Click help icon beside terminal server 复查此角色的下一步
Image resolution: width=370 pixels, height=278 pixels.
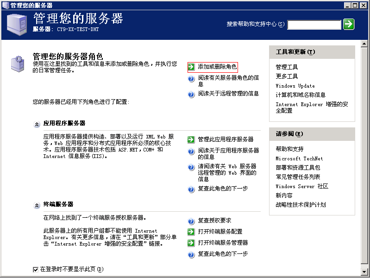pos(191,255)
